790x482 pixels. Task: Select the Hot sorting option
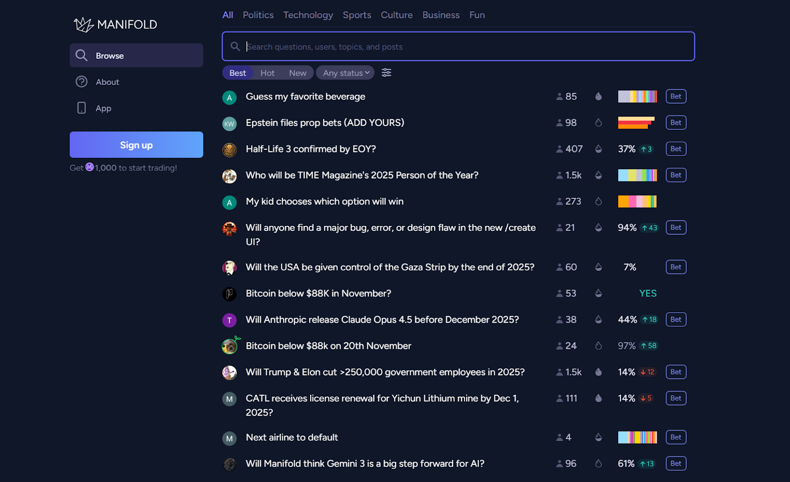[x=267, y=73]
